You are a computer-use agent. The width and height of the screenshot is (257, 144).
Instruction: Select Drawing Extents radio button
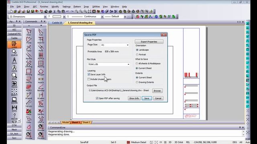coord(137,82)
